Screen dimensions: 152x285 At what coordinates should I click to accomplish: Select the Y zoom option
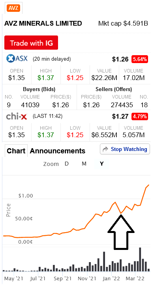click(x=102, y=164)
